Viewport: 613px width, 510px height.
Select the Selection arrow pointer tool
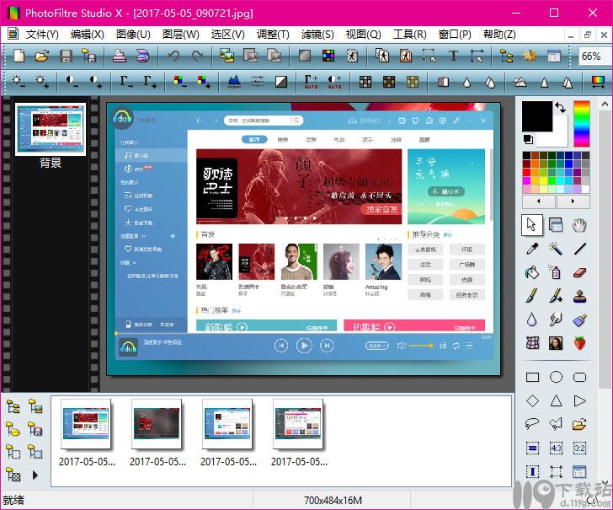tap(531, 225)
